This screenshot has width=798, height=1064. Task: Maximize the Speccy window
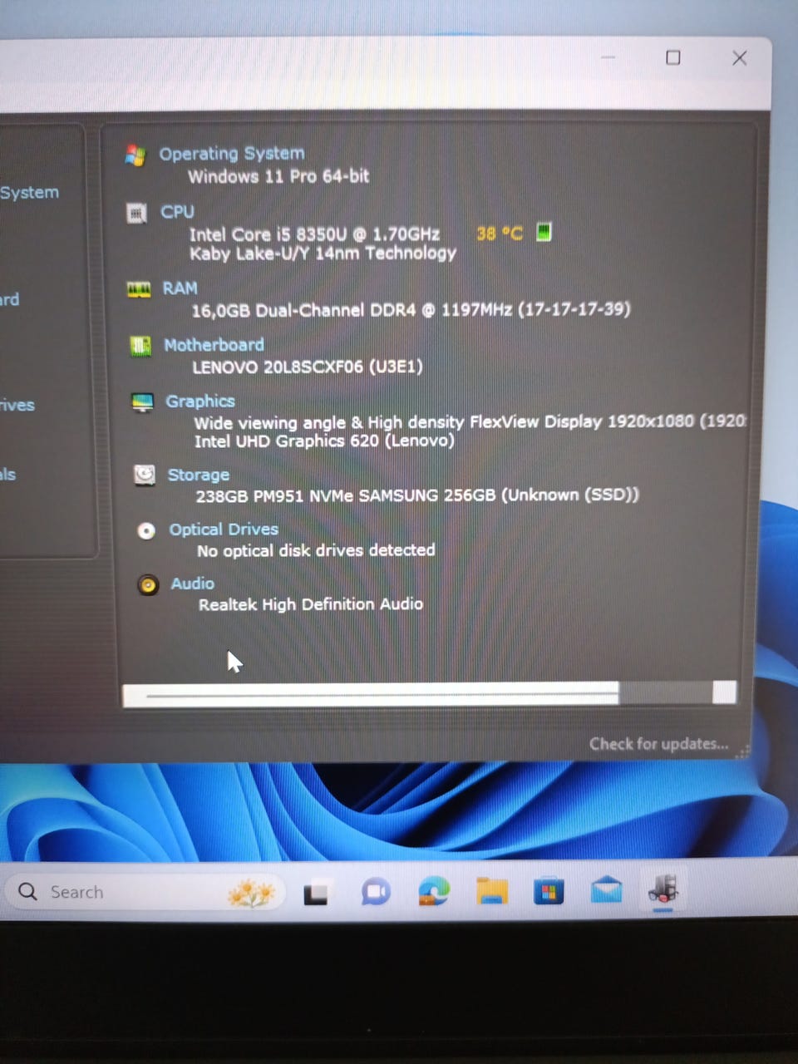pyautogui.click(x=673, y=57)
